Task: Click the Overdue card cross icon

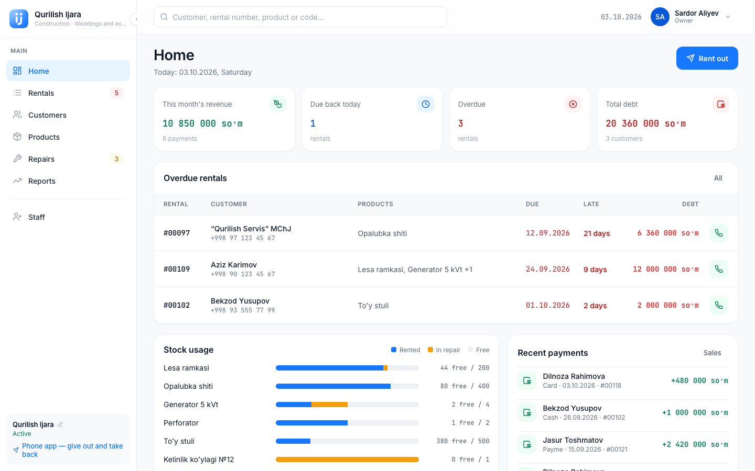Action: pos(573,104)
